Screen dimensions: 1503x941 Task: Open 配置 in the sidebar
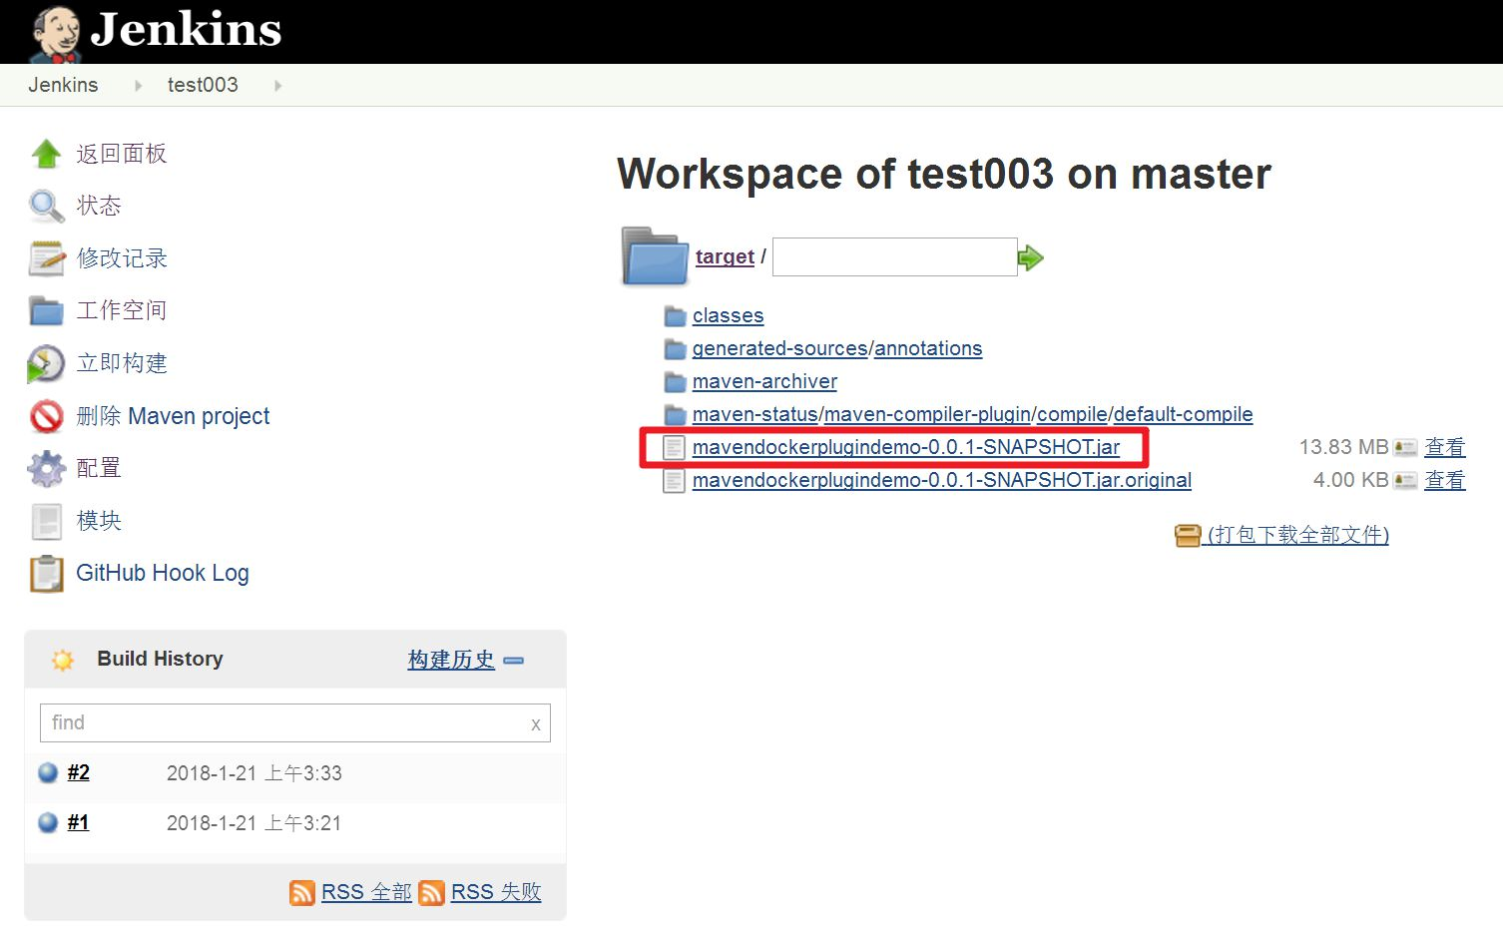tap(99, 468)
